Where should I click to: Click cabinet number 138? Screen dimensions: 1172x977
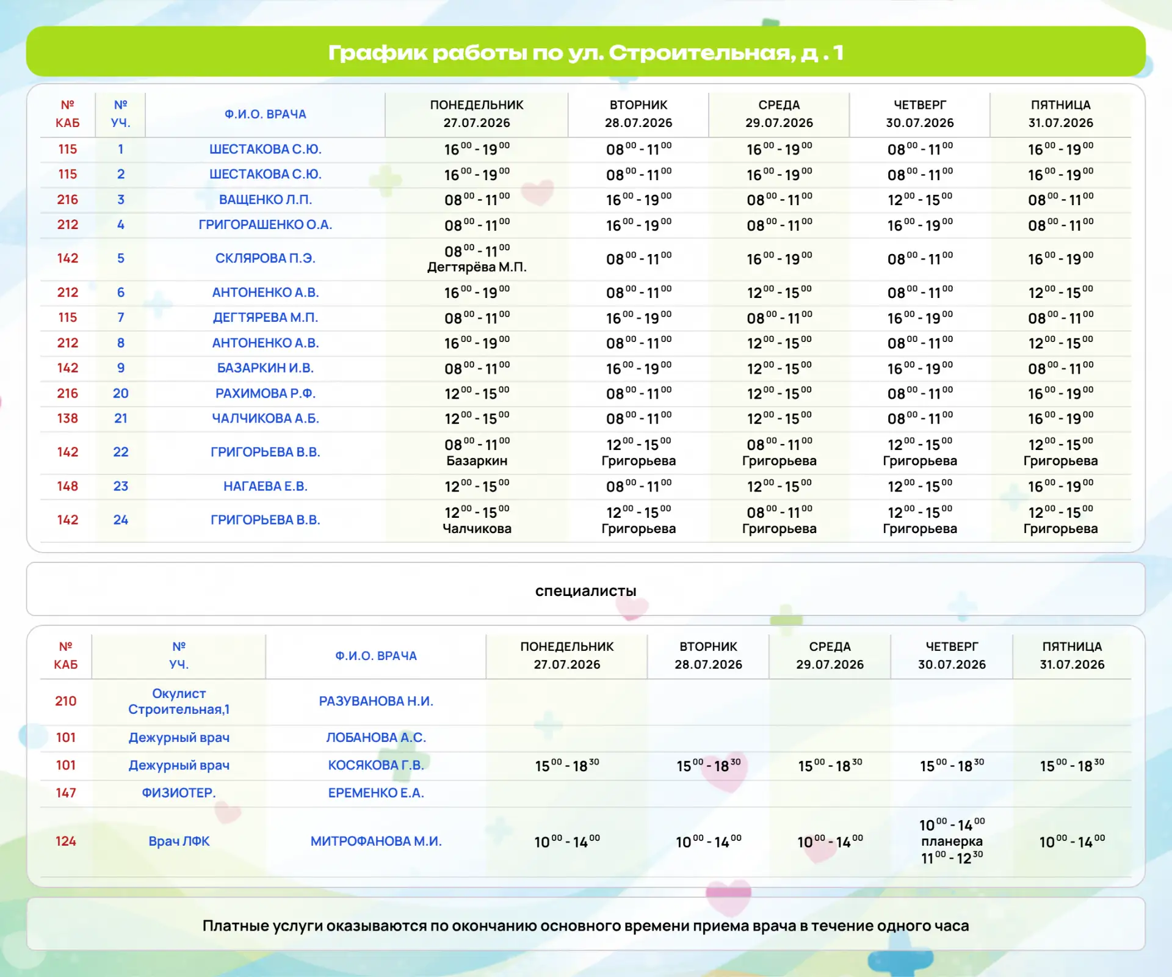(68, 418)
